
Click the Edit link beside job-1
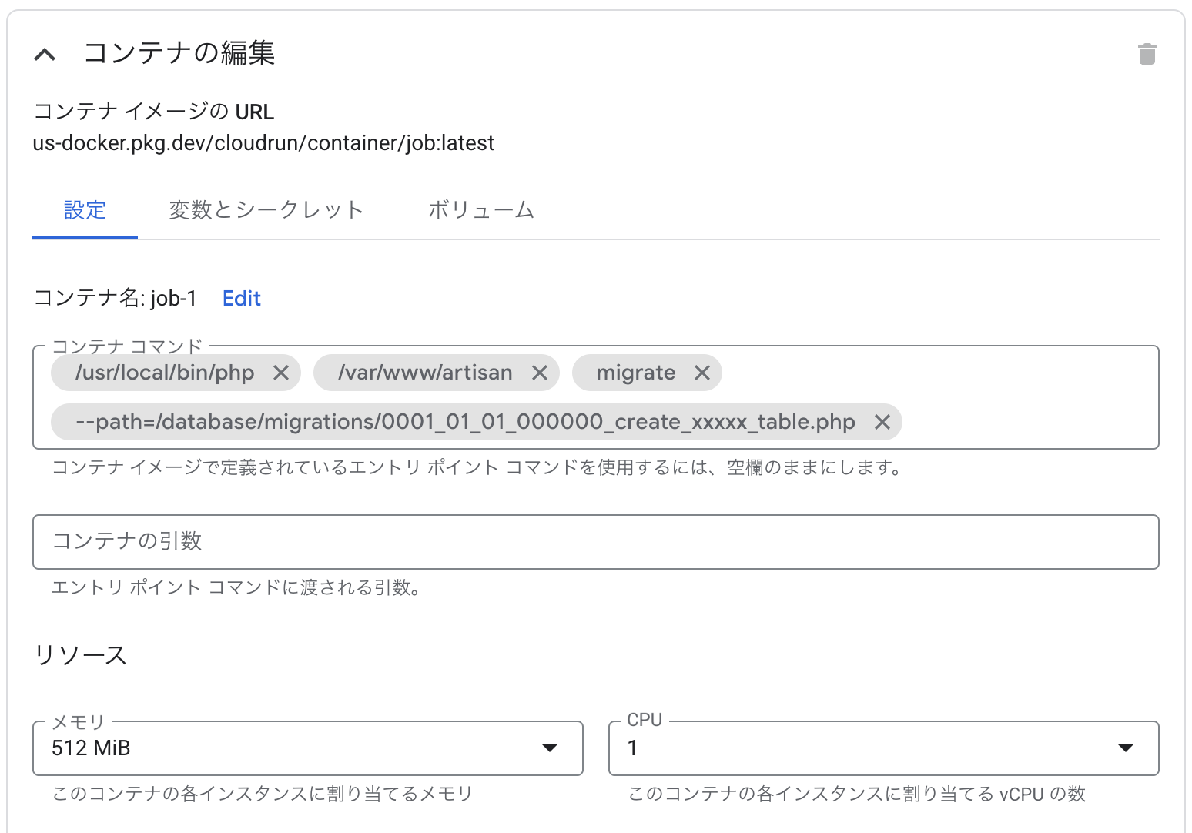pyautogui.click(x=241, y=299)
